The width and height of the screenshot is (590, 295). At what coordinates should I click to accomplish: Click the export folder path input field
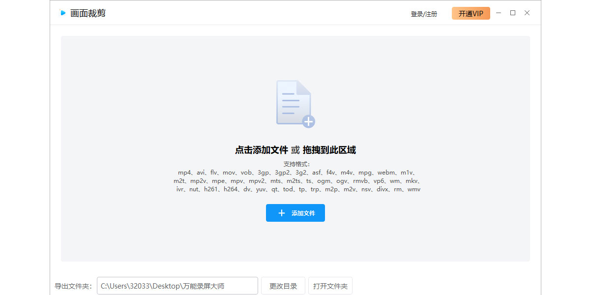coord(177,286)
